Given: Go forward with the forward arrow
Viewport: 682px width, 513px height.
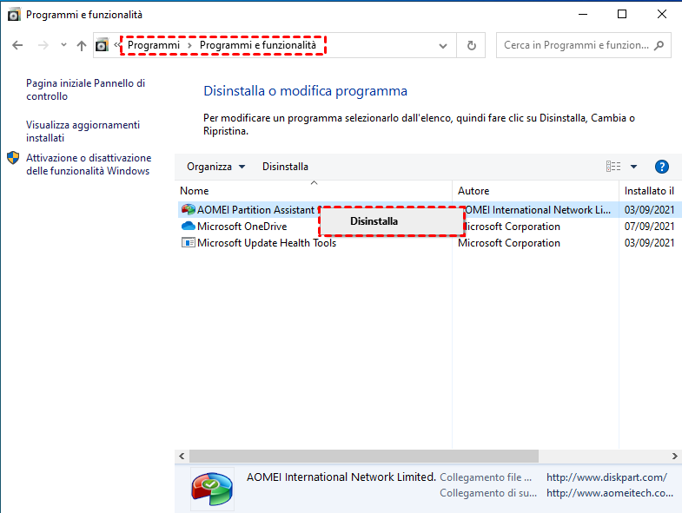Looking at the screenshot, I should [43, 45].
